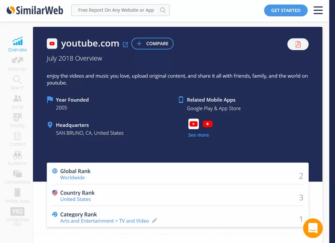Open the orange chat widget
This screenshot has width=335, height=243.
pyautogui.click(x=312, y=228)
